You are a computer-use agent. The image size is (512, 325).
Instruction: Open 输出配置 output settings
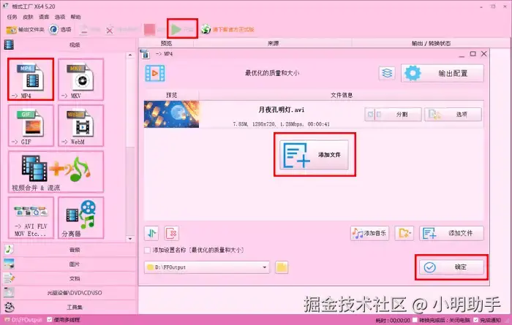(x=442, y=73)
